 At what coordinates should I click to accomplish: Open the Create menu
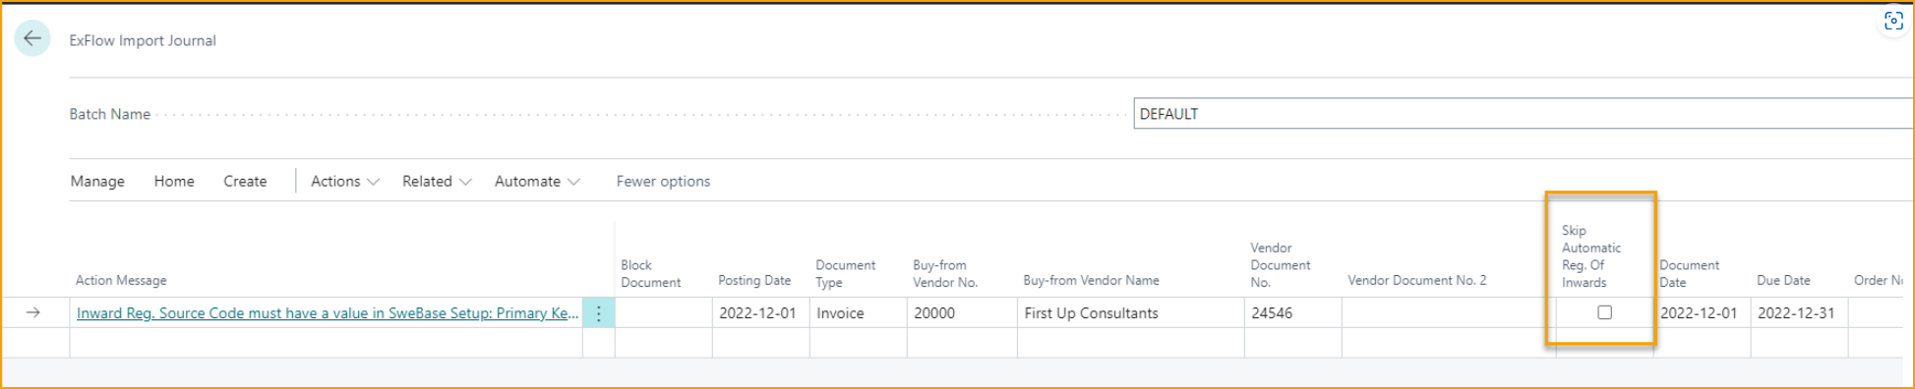click(x=245, y=182)
